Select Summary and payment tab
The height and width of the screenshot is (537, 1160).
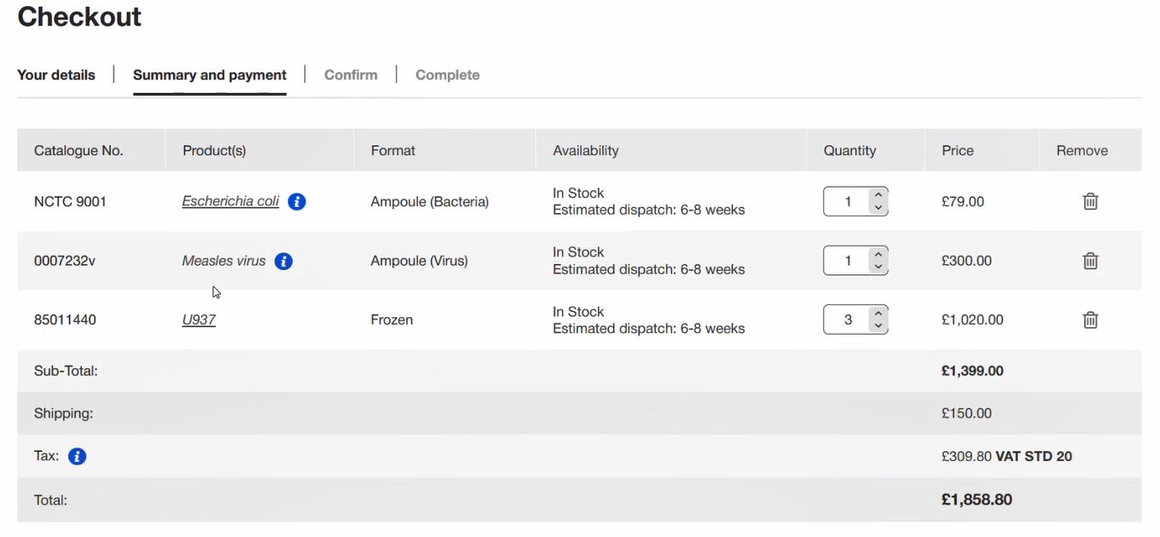point(210,75)
